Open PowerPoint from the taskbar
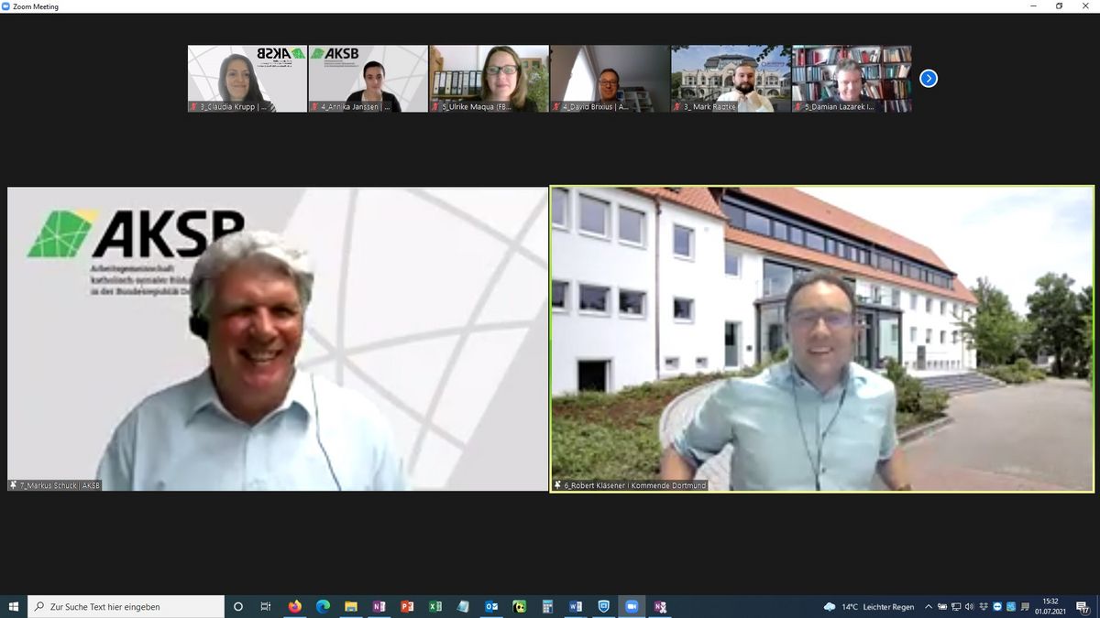 click(x=407, y=606)
